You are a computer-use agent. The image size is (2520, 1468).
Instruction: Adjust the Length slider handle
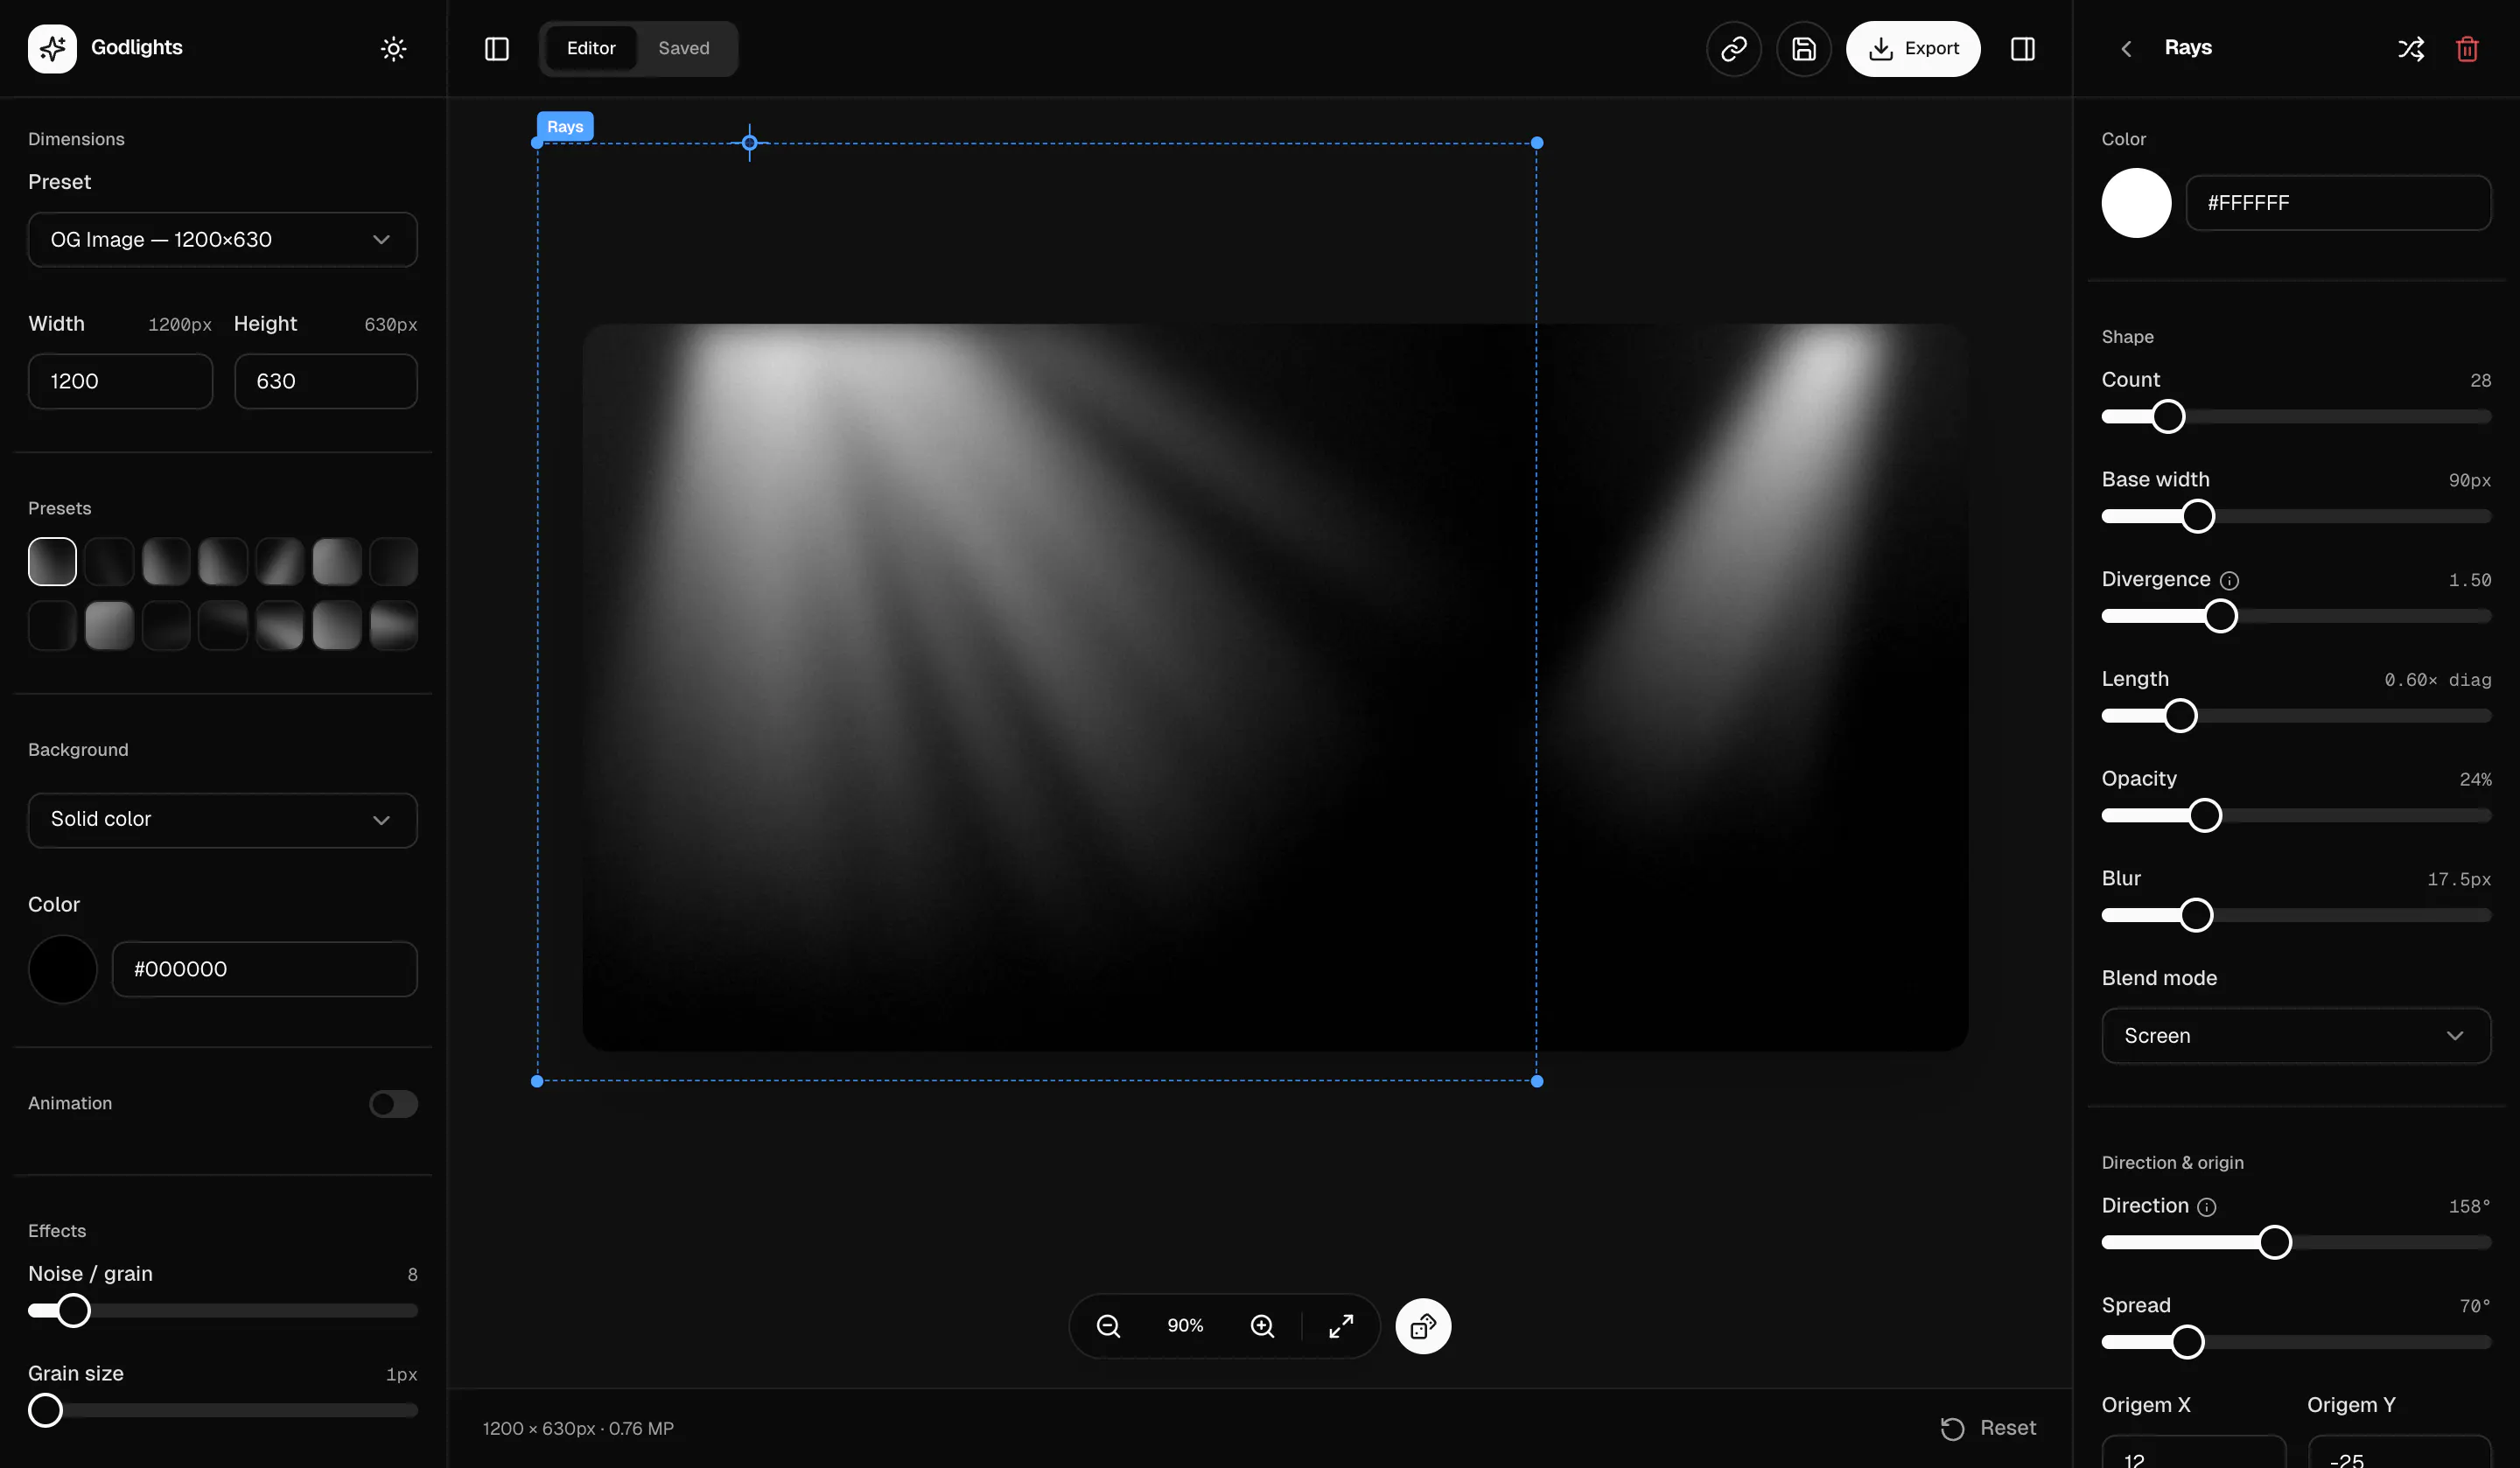(2181, 716)
